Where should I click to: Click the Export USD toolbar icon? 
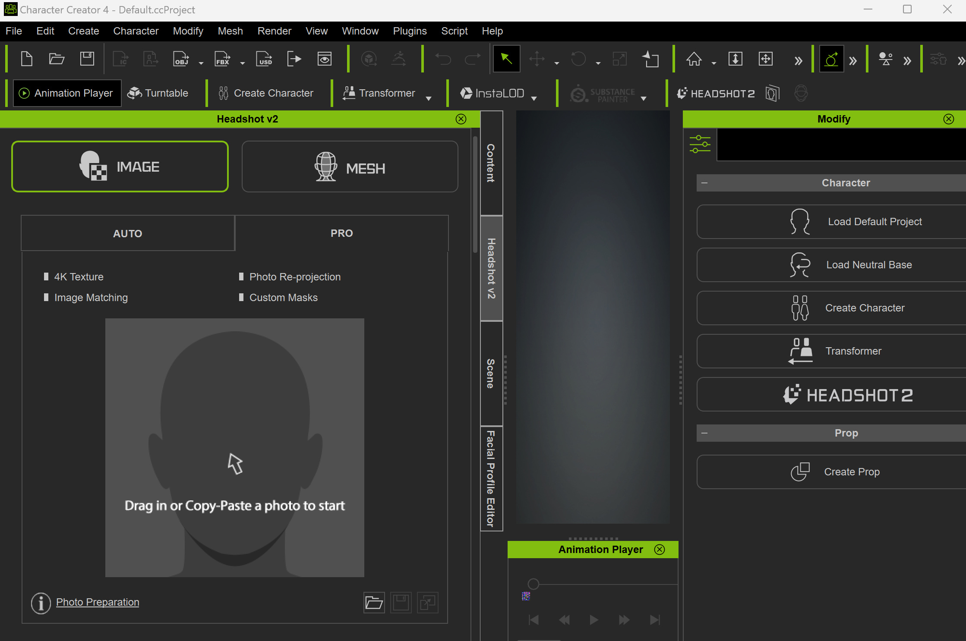point(264,59)
